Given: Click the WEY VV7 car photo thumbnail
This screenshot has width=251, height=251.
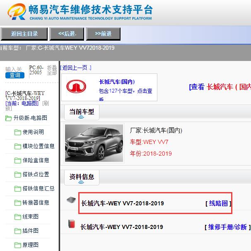Looking at the screenshot, I should 94,143.
